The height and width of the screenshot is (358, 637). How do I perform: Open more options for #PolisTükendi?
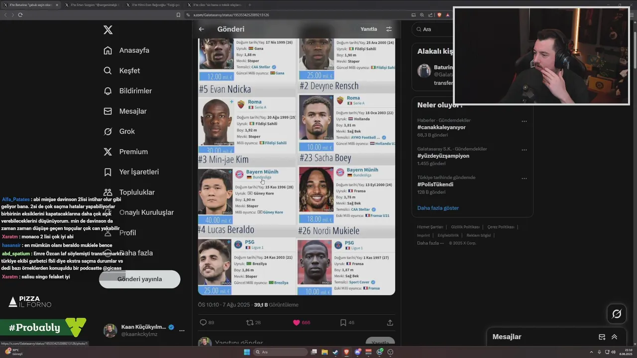point(524,179)
